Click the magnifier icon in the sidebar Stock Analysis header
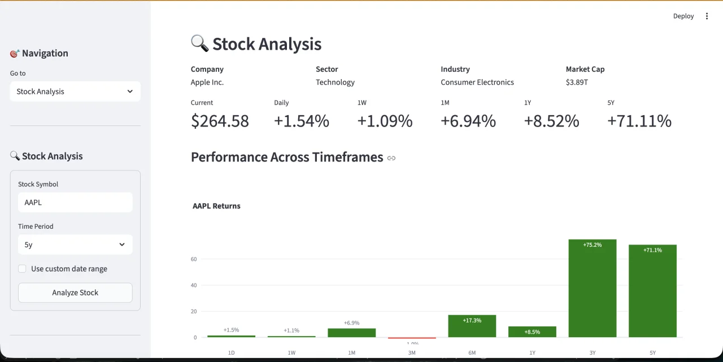Viewport: 723px width, 362px height. tap(15, 156)
